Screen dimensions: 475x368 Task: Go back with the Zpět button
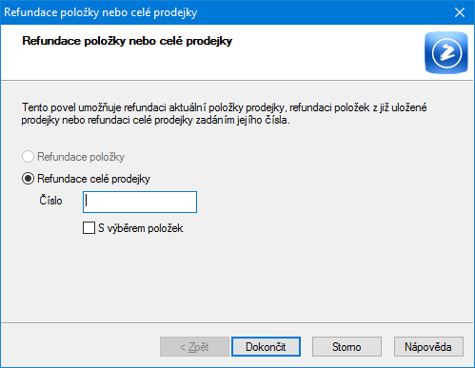click(194, 347)
